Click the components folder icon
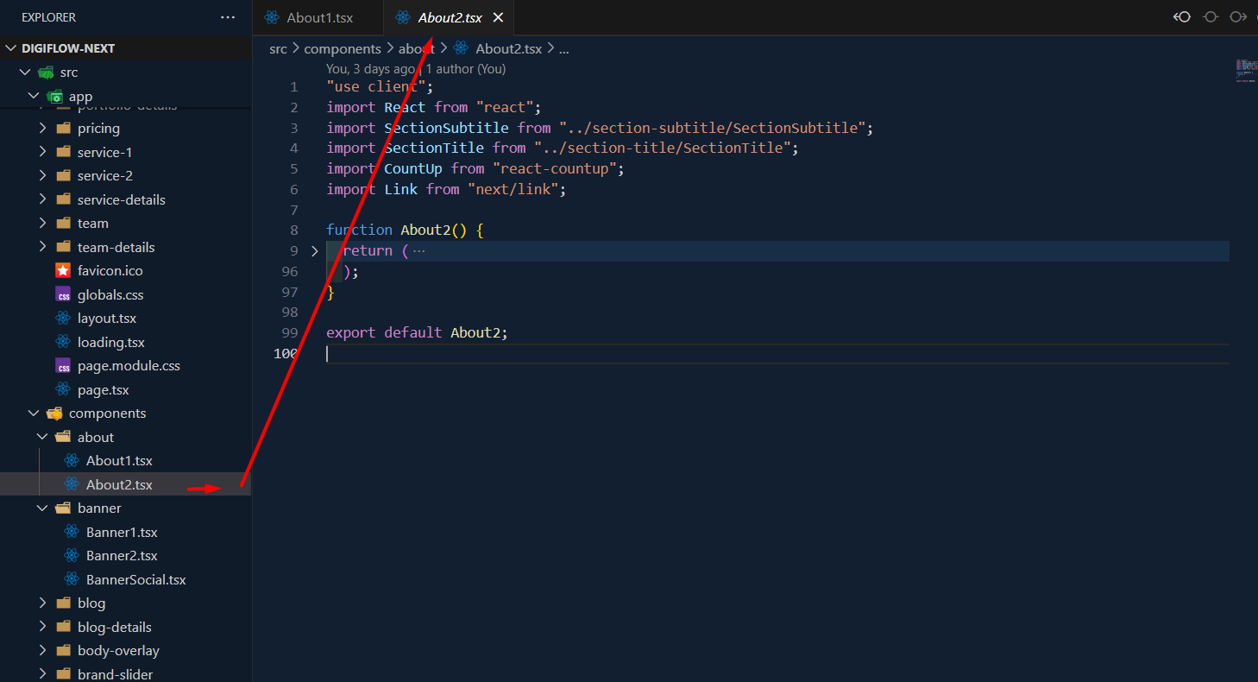The width and height of the screenshot is (1258, 682). coord(54,414)
